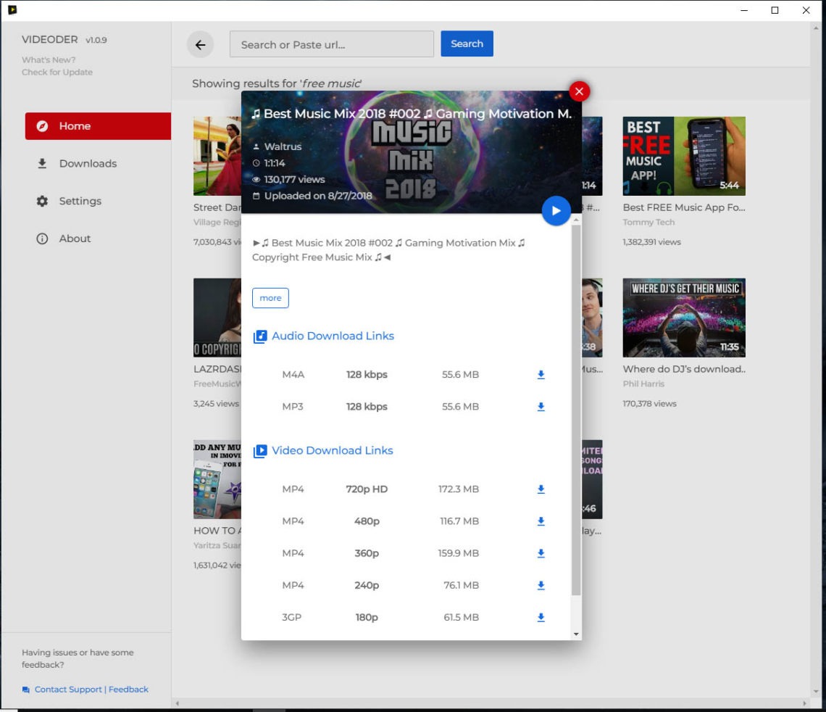Click the Downloads arrow icon in sidebar
826x712 pixels.
click(42, 163)
